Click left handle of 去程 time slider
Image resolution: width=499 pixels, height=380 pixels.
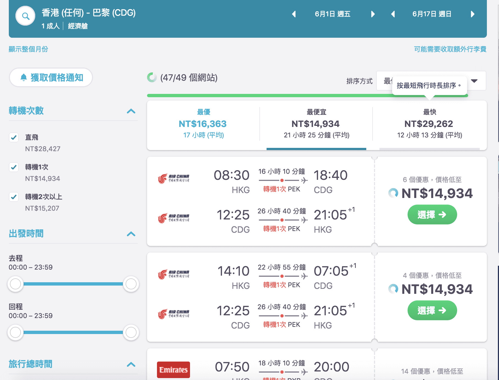coord(15,284)
